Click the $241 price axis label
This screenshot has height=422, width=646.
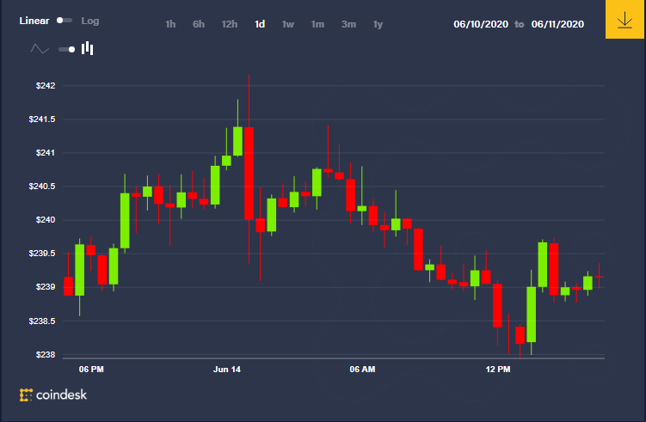click(x=46, y=153)
